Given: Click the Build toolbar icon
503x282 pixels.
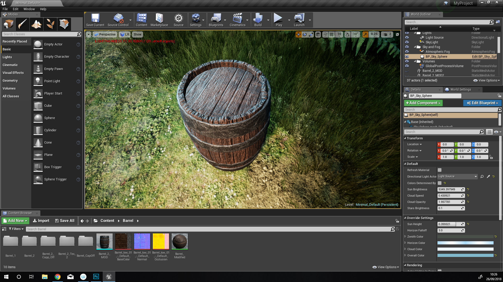Looking at the screenshot, I should tap(258, 20).
